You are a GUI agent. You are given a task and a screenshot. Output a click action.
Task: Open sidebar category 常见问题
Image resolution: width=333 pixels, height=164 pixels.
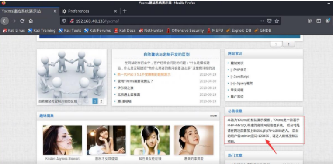[x=237, y=90]
